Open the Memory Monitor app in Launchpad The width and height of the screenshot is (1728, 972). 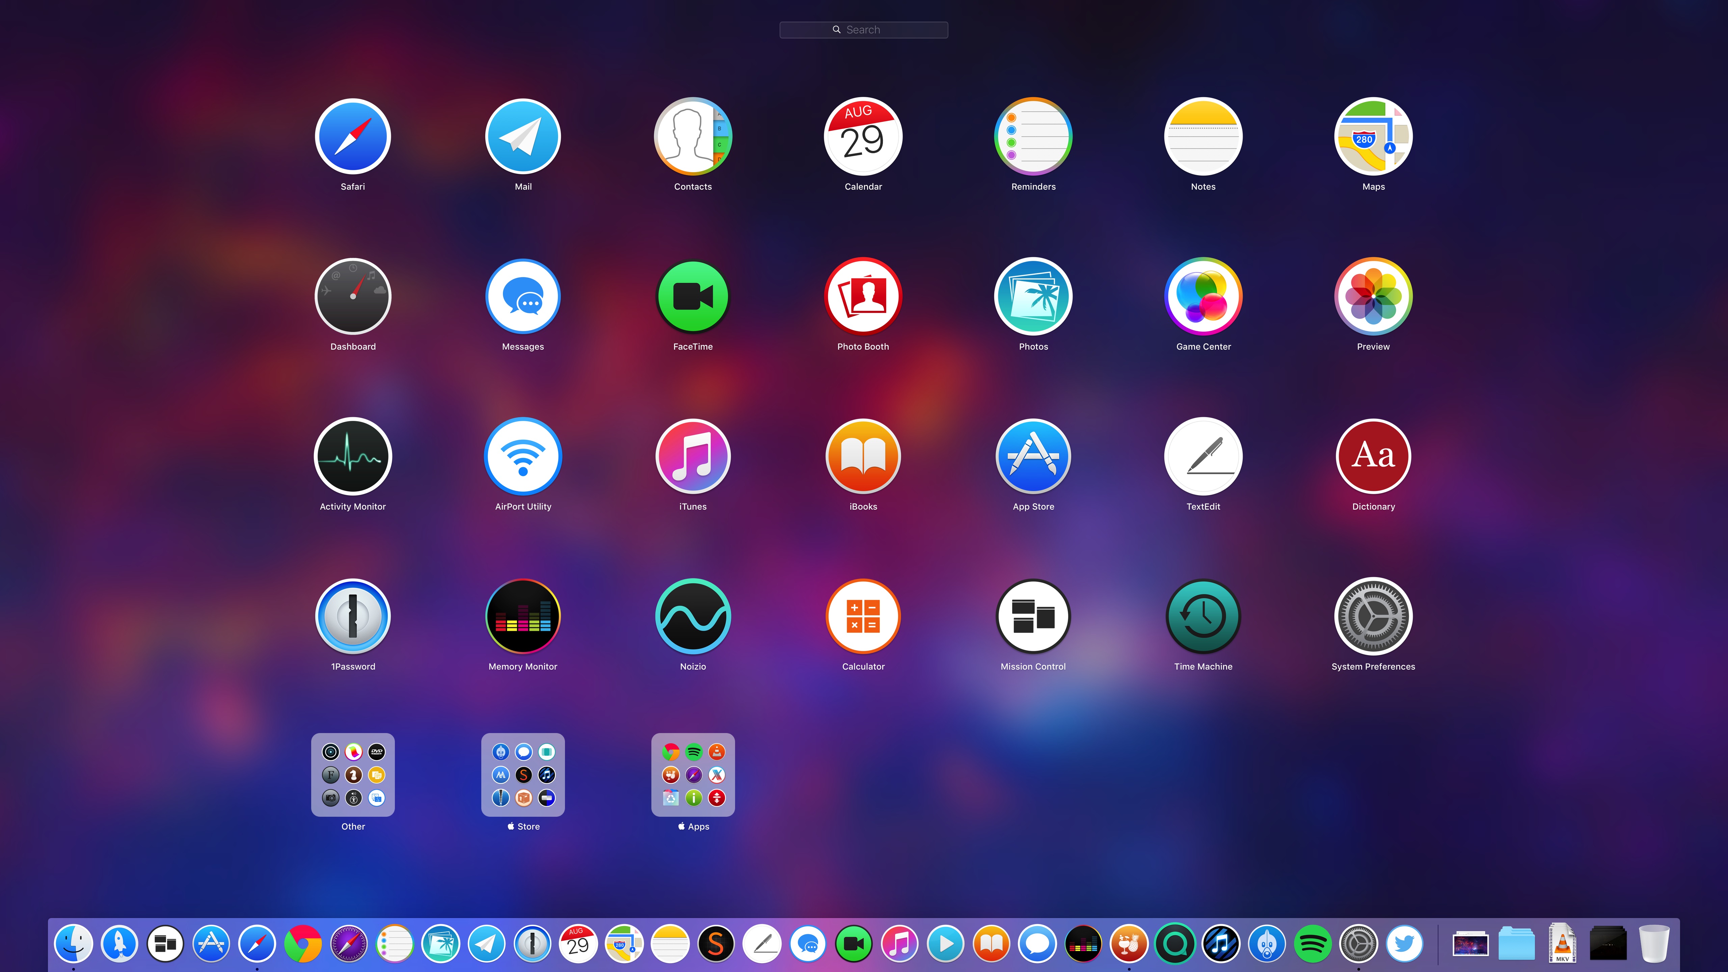[522, 616]
